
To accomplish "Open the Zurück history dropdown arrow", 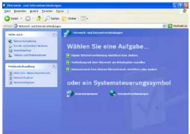I will click(21, 19).
